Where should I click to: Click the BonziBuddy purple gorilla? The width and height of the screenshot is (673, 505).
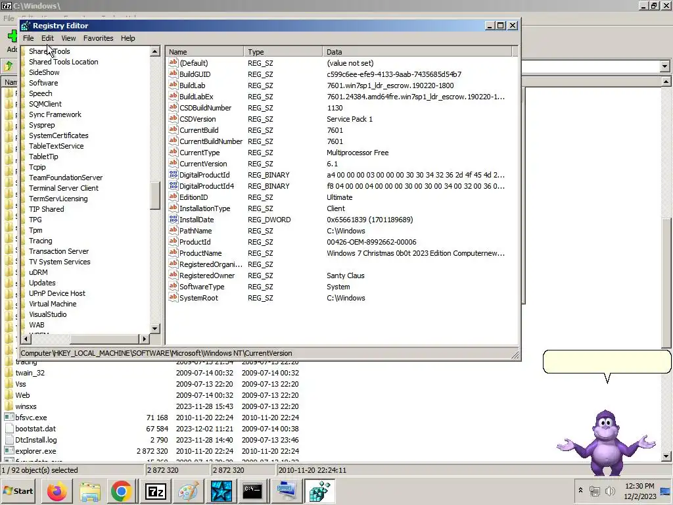[607, 443]
